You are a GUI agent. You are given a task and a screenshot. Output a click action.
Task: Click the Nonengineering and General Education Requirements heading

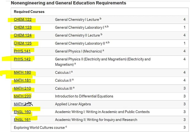69,3
